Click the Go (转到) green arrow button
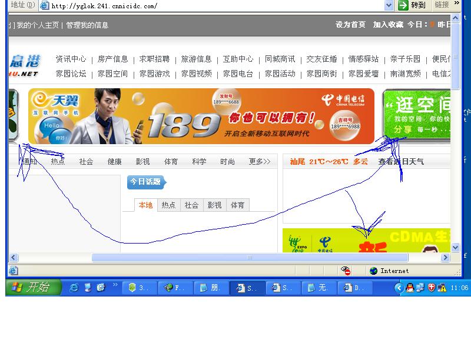 click(x=403, y=5)
